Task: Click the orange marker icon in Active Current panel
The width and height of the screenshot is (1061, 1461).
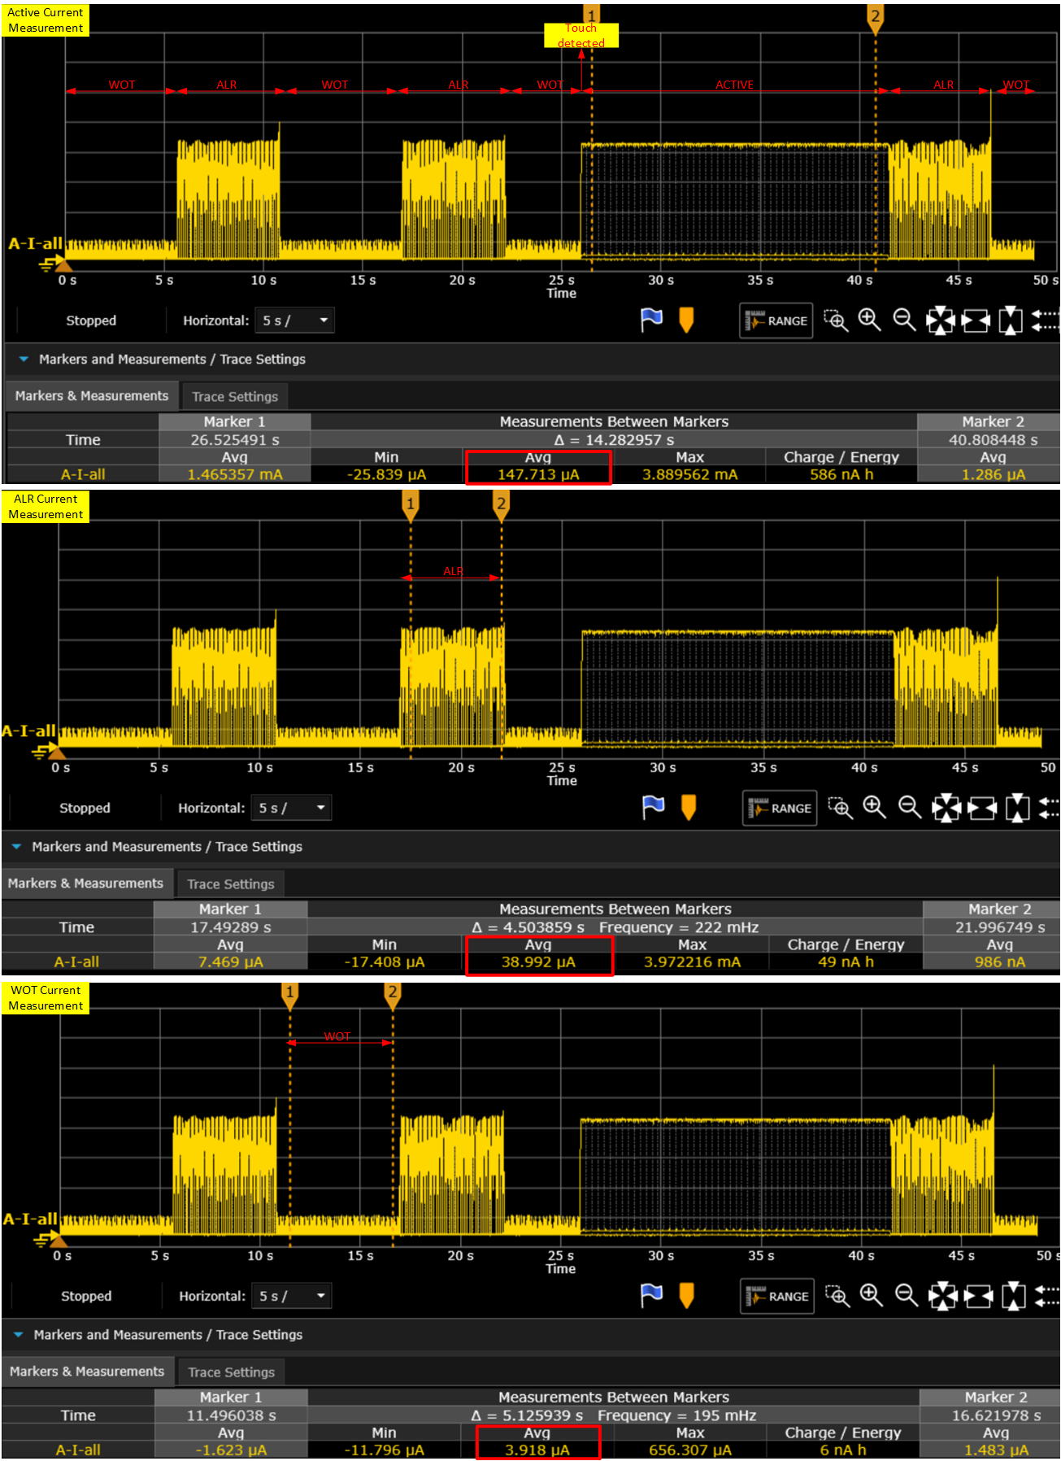Action: tap(686, 321)
